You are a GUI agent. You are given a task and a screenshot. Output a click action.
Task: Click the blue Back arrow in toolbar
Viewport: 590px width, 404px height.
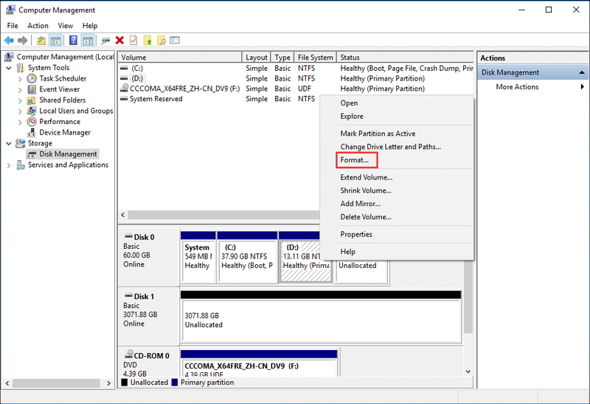[9, 41]
